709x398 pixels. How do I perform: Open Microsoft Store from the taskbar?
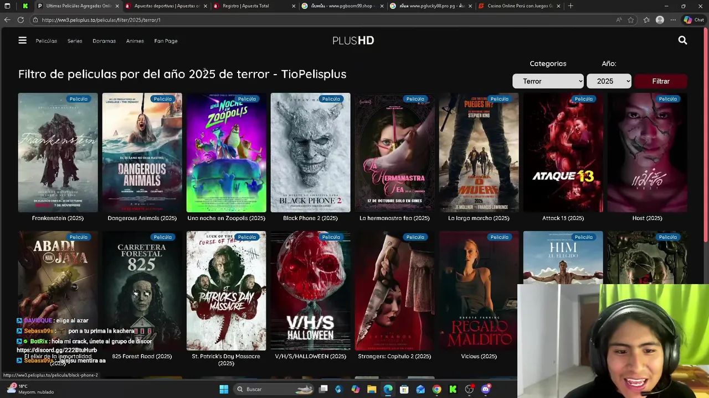[x=404, y=389]
